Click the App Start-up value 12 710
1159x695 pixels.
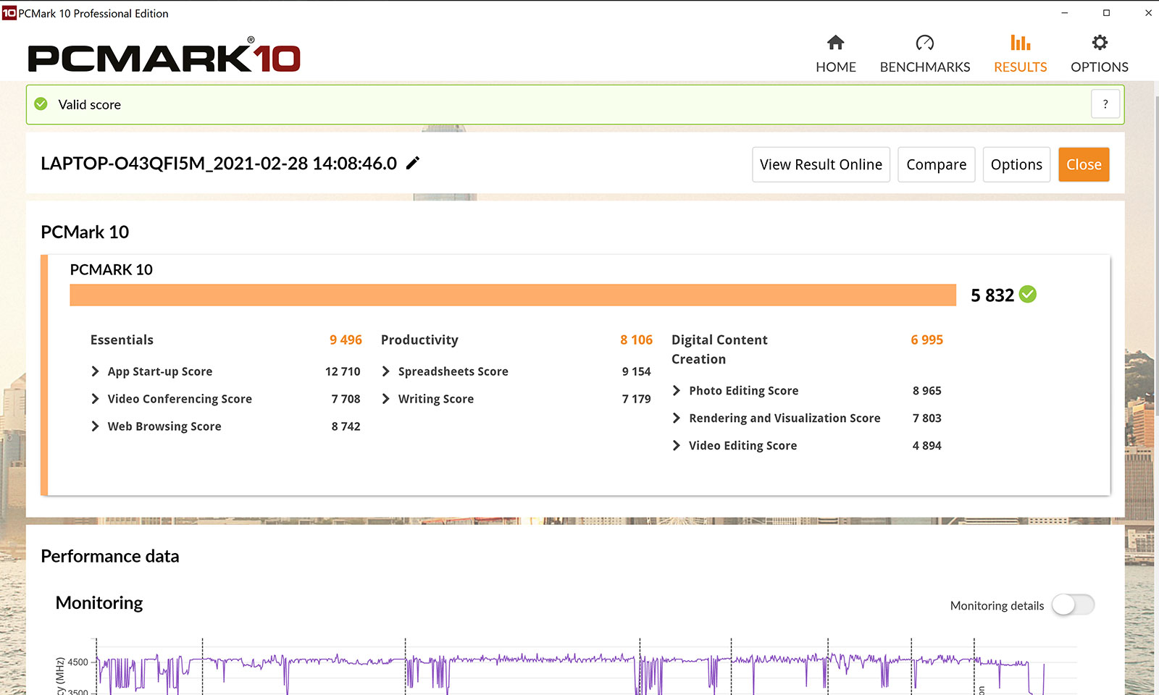tap(343, 371)
